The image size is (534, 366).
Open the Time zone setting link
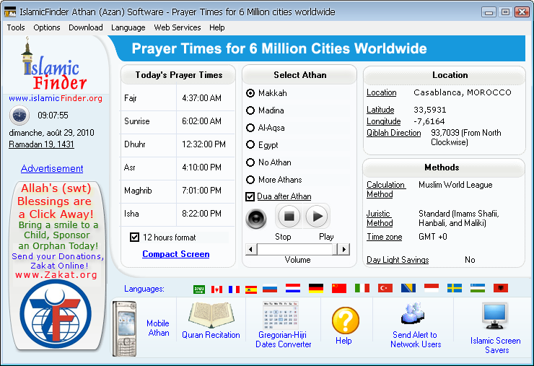(x=384, y=237)
